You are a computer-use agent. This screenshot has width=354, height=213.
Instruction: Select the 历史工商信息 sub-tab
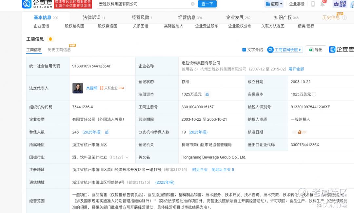(59, 50)
